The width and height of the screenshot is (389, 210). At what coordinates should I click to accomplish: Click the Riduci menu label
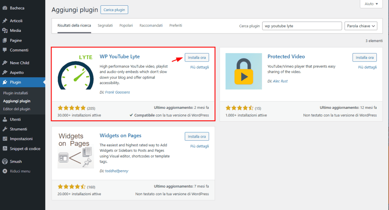(x=20, y=171)
